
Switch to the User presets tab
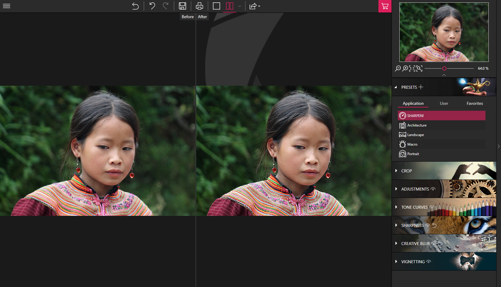444,103
